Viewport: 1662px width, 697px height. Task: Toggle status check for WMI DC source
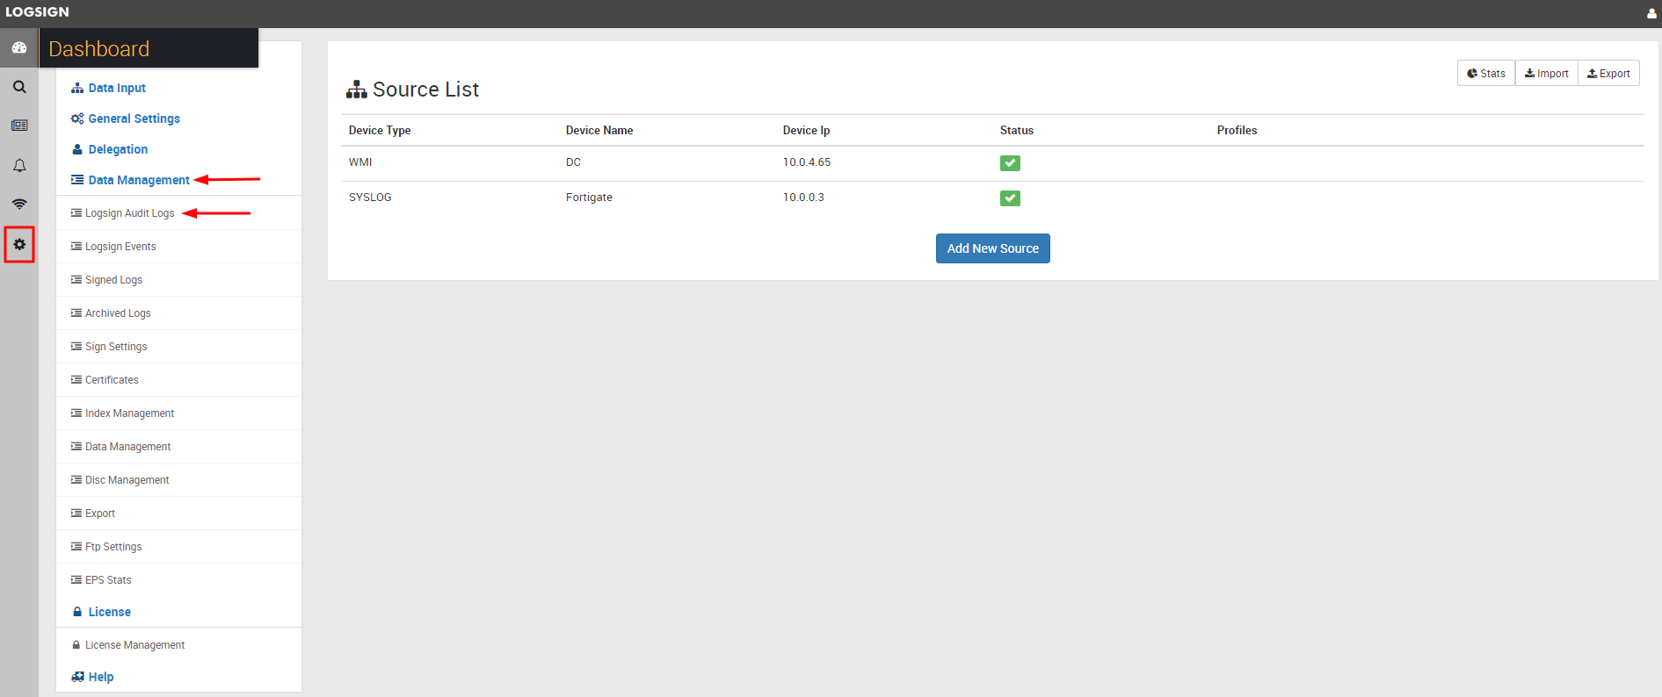click(1010, 163)
